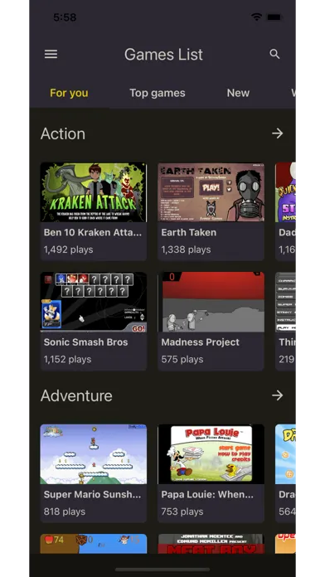Tap the Earth Taken title text
Image resolution: width=325 pixels, height=577 pixels.
(188, 232)
